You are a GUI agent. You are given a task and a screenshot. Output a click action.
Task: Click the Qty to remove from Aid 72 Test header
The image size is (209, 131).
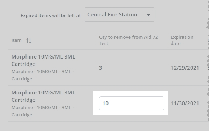tap(128, 40)
